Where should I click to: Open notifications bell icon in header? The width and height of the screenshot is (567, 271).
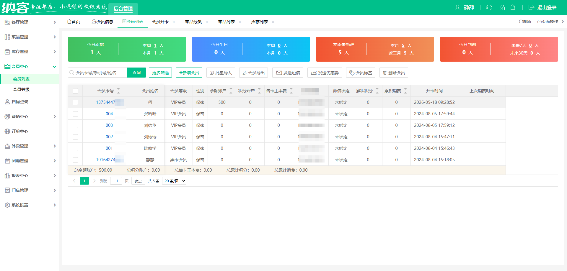coord(513,8)
